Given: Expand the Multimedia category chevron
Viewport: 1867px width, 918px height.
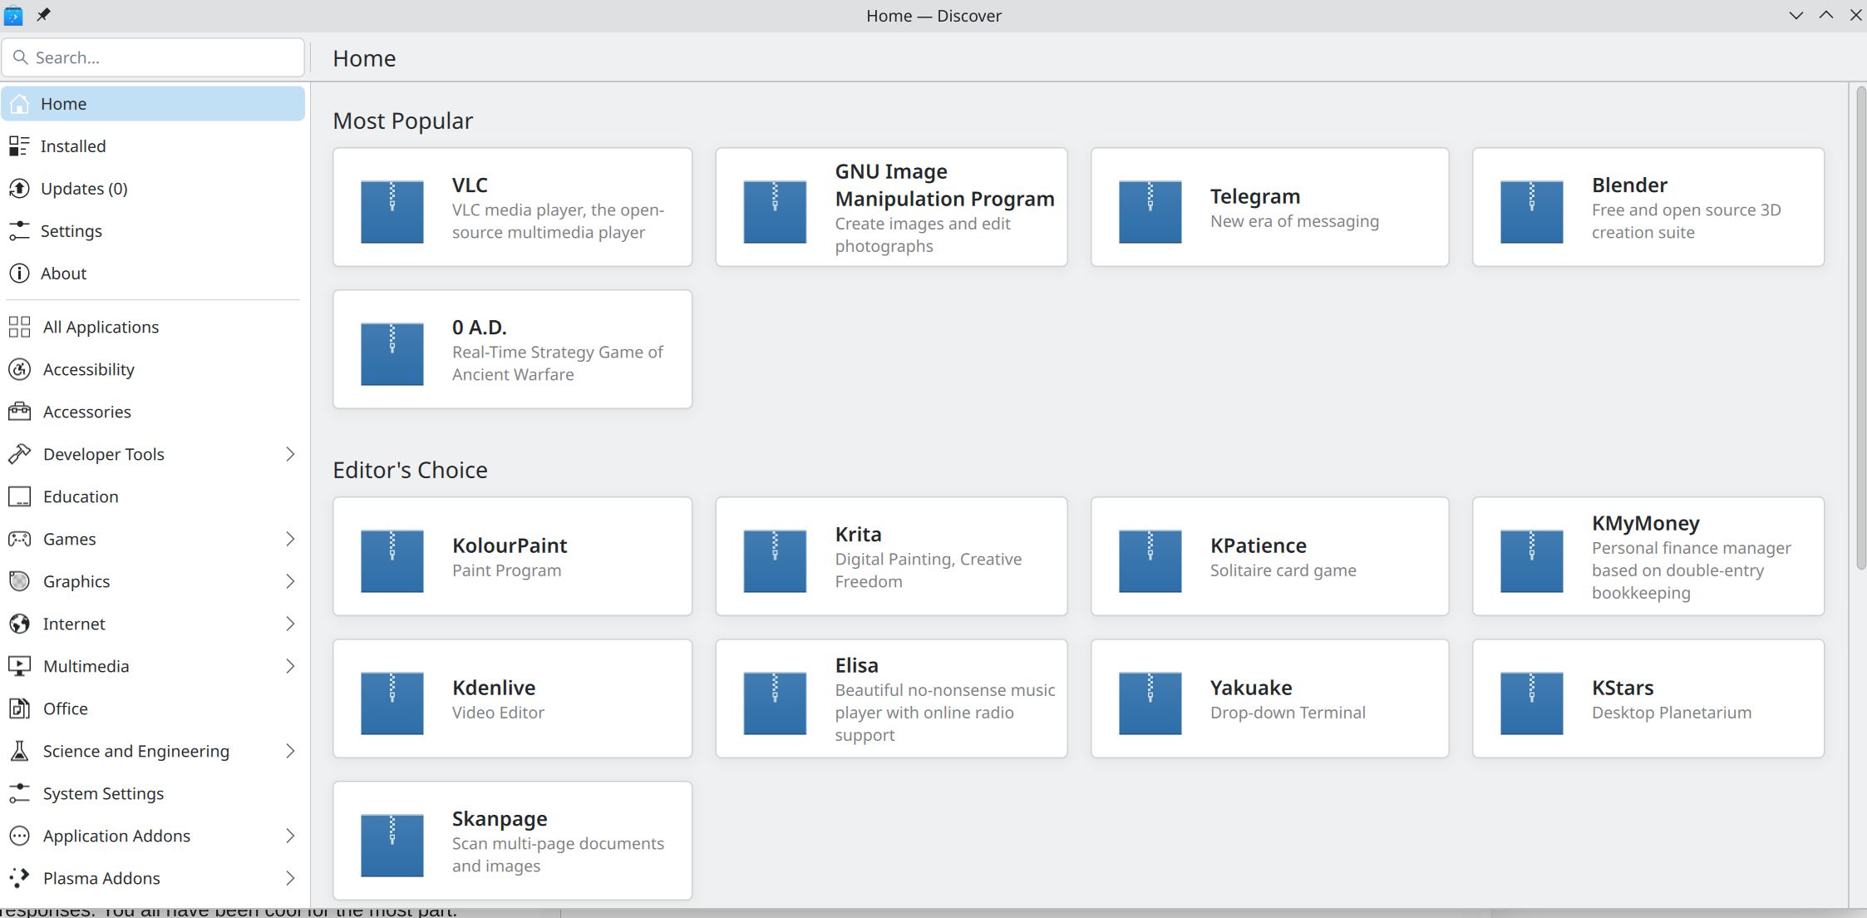Looking at the screenshot, I should coord(290,666).
